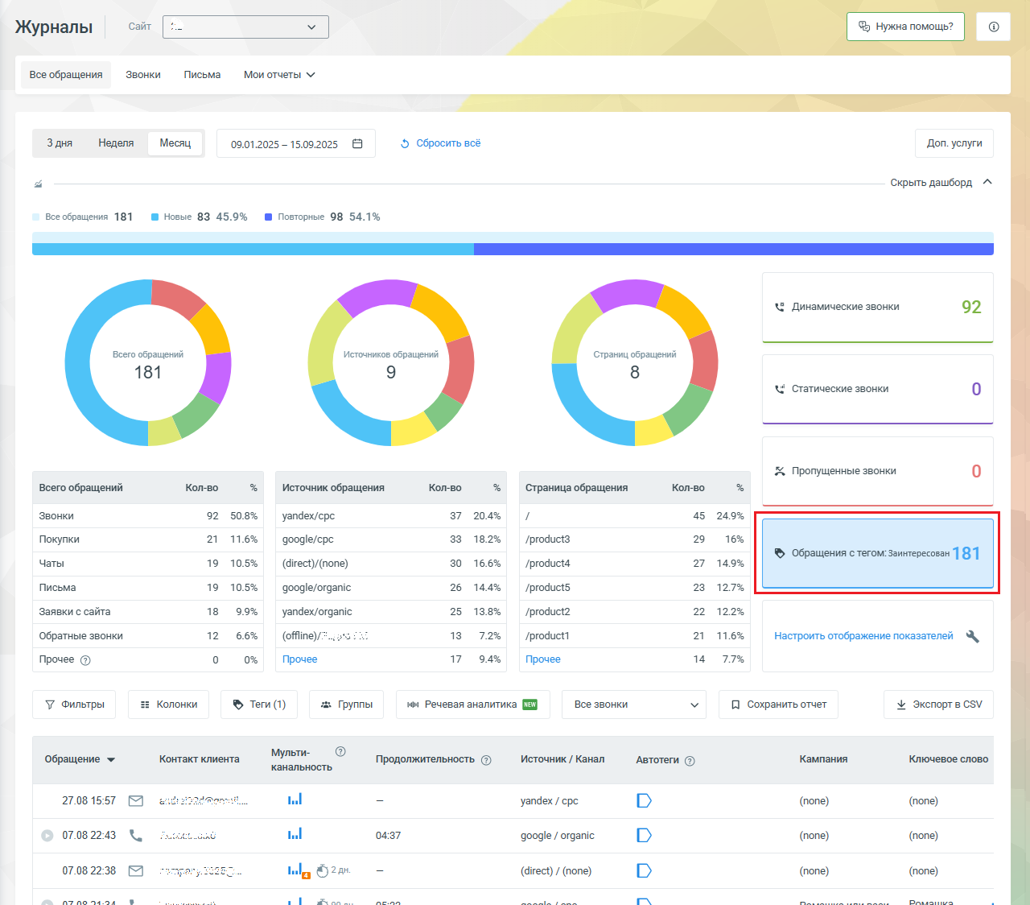
Task: Click the info icon beside the help button
Action: 993,27
